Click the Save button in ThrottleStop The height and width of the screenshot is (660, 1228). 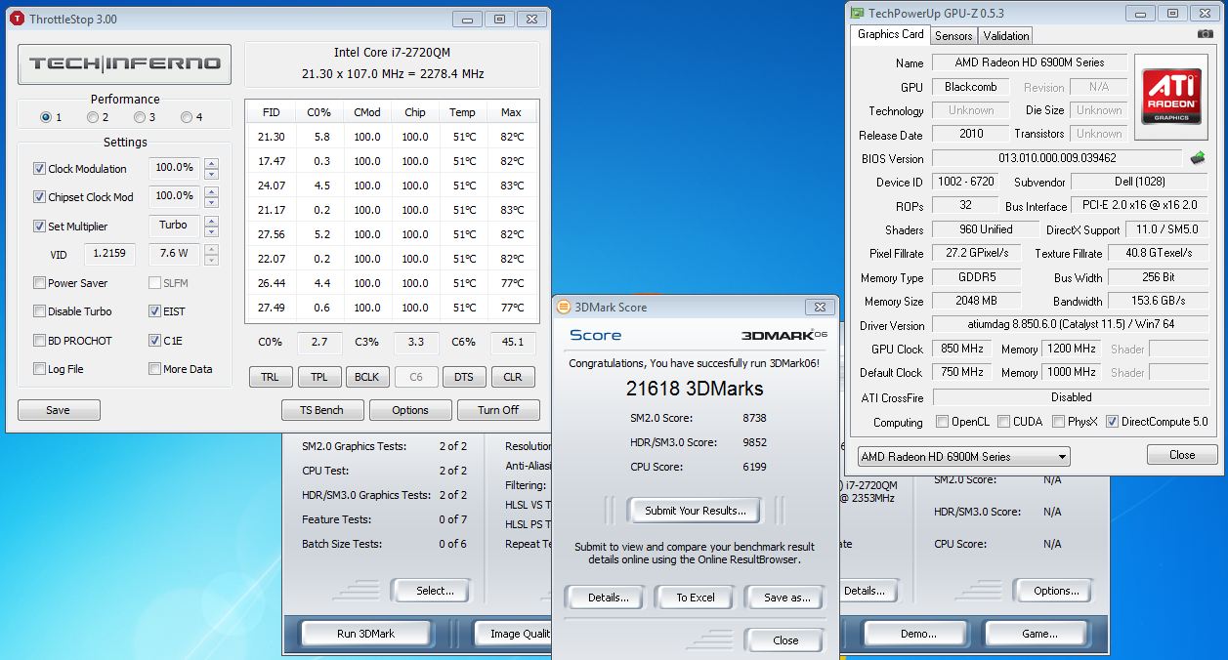point(59,410)
